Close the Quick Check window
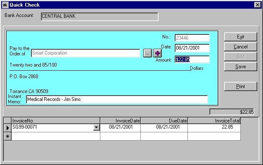The image size is (263, 165). pyautogui.click(x=257, y=5)
